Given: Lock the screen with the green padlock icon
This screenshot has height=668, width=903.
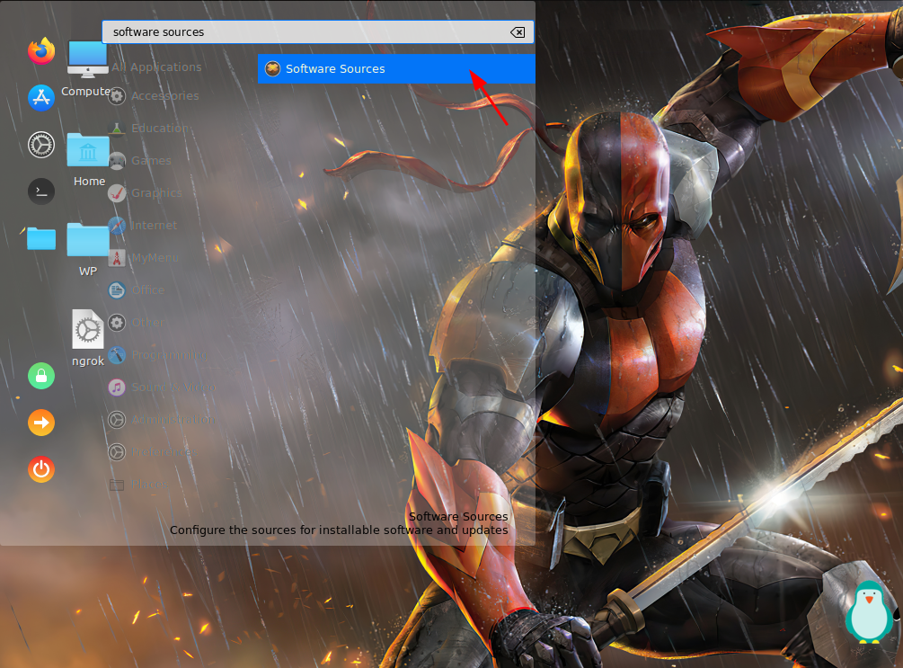Looking at the screenshot, I should click(41, 376).
